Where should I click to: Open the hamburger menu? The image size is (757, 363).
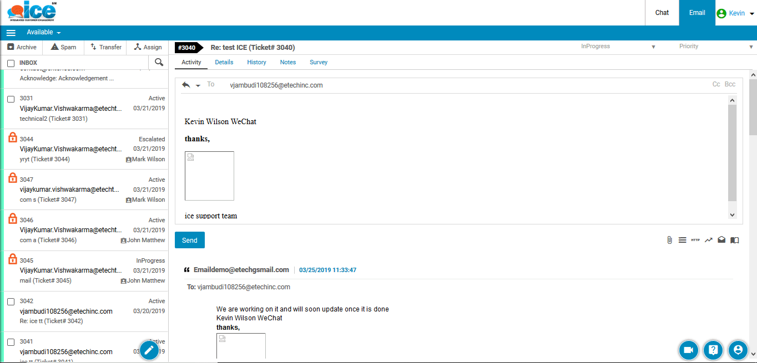tap(11, 33)
